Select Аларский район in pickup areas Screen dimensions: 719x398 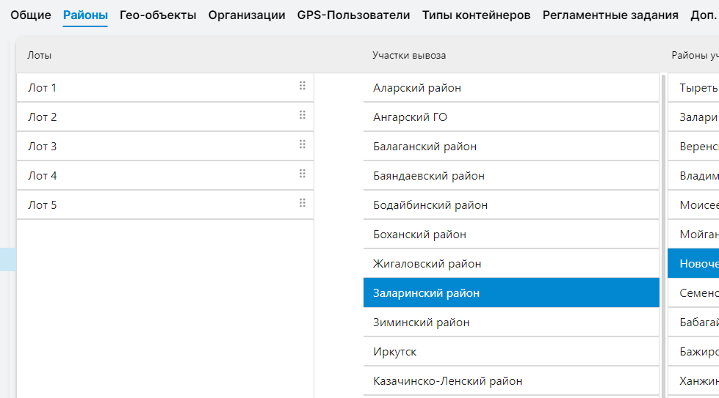tap(510, 88)
